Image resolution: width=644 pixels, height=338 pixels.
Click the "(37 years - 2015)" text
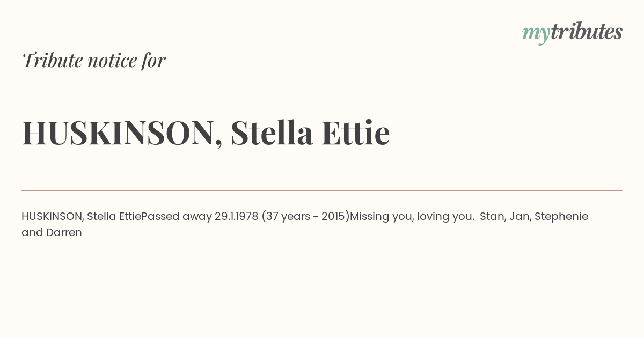coord(305,216)
